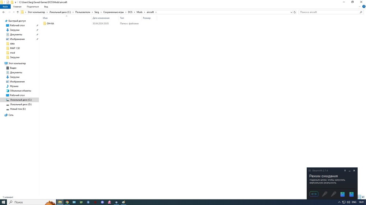Open the Вид ribbon tab
The width and height of the screenshot is (366, 205).
[46, 7]
